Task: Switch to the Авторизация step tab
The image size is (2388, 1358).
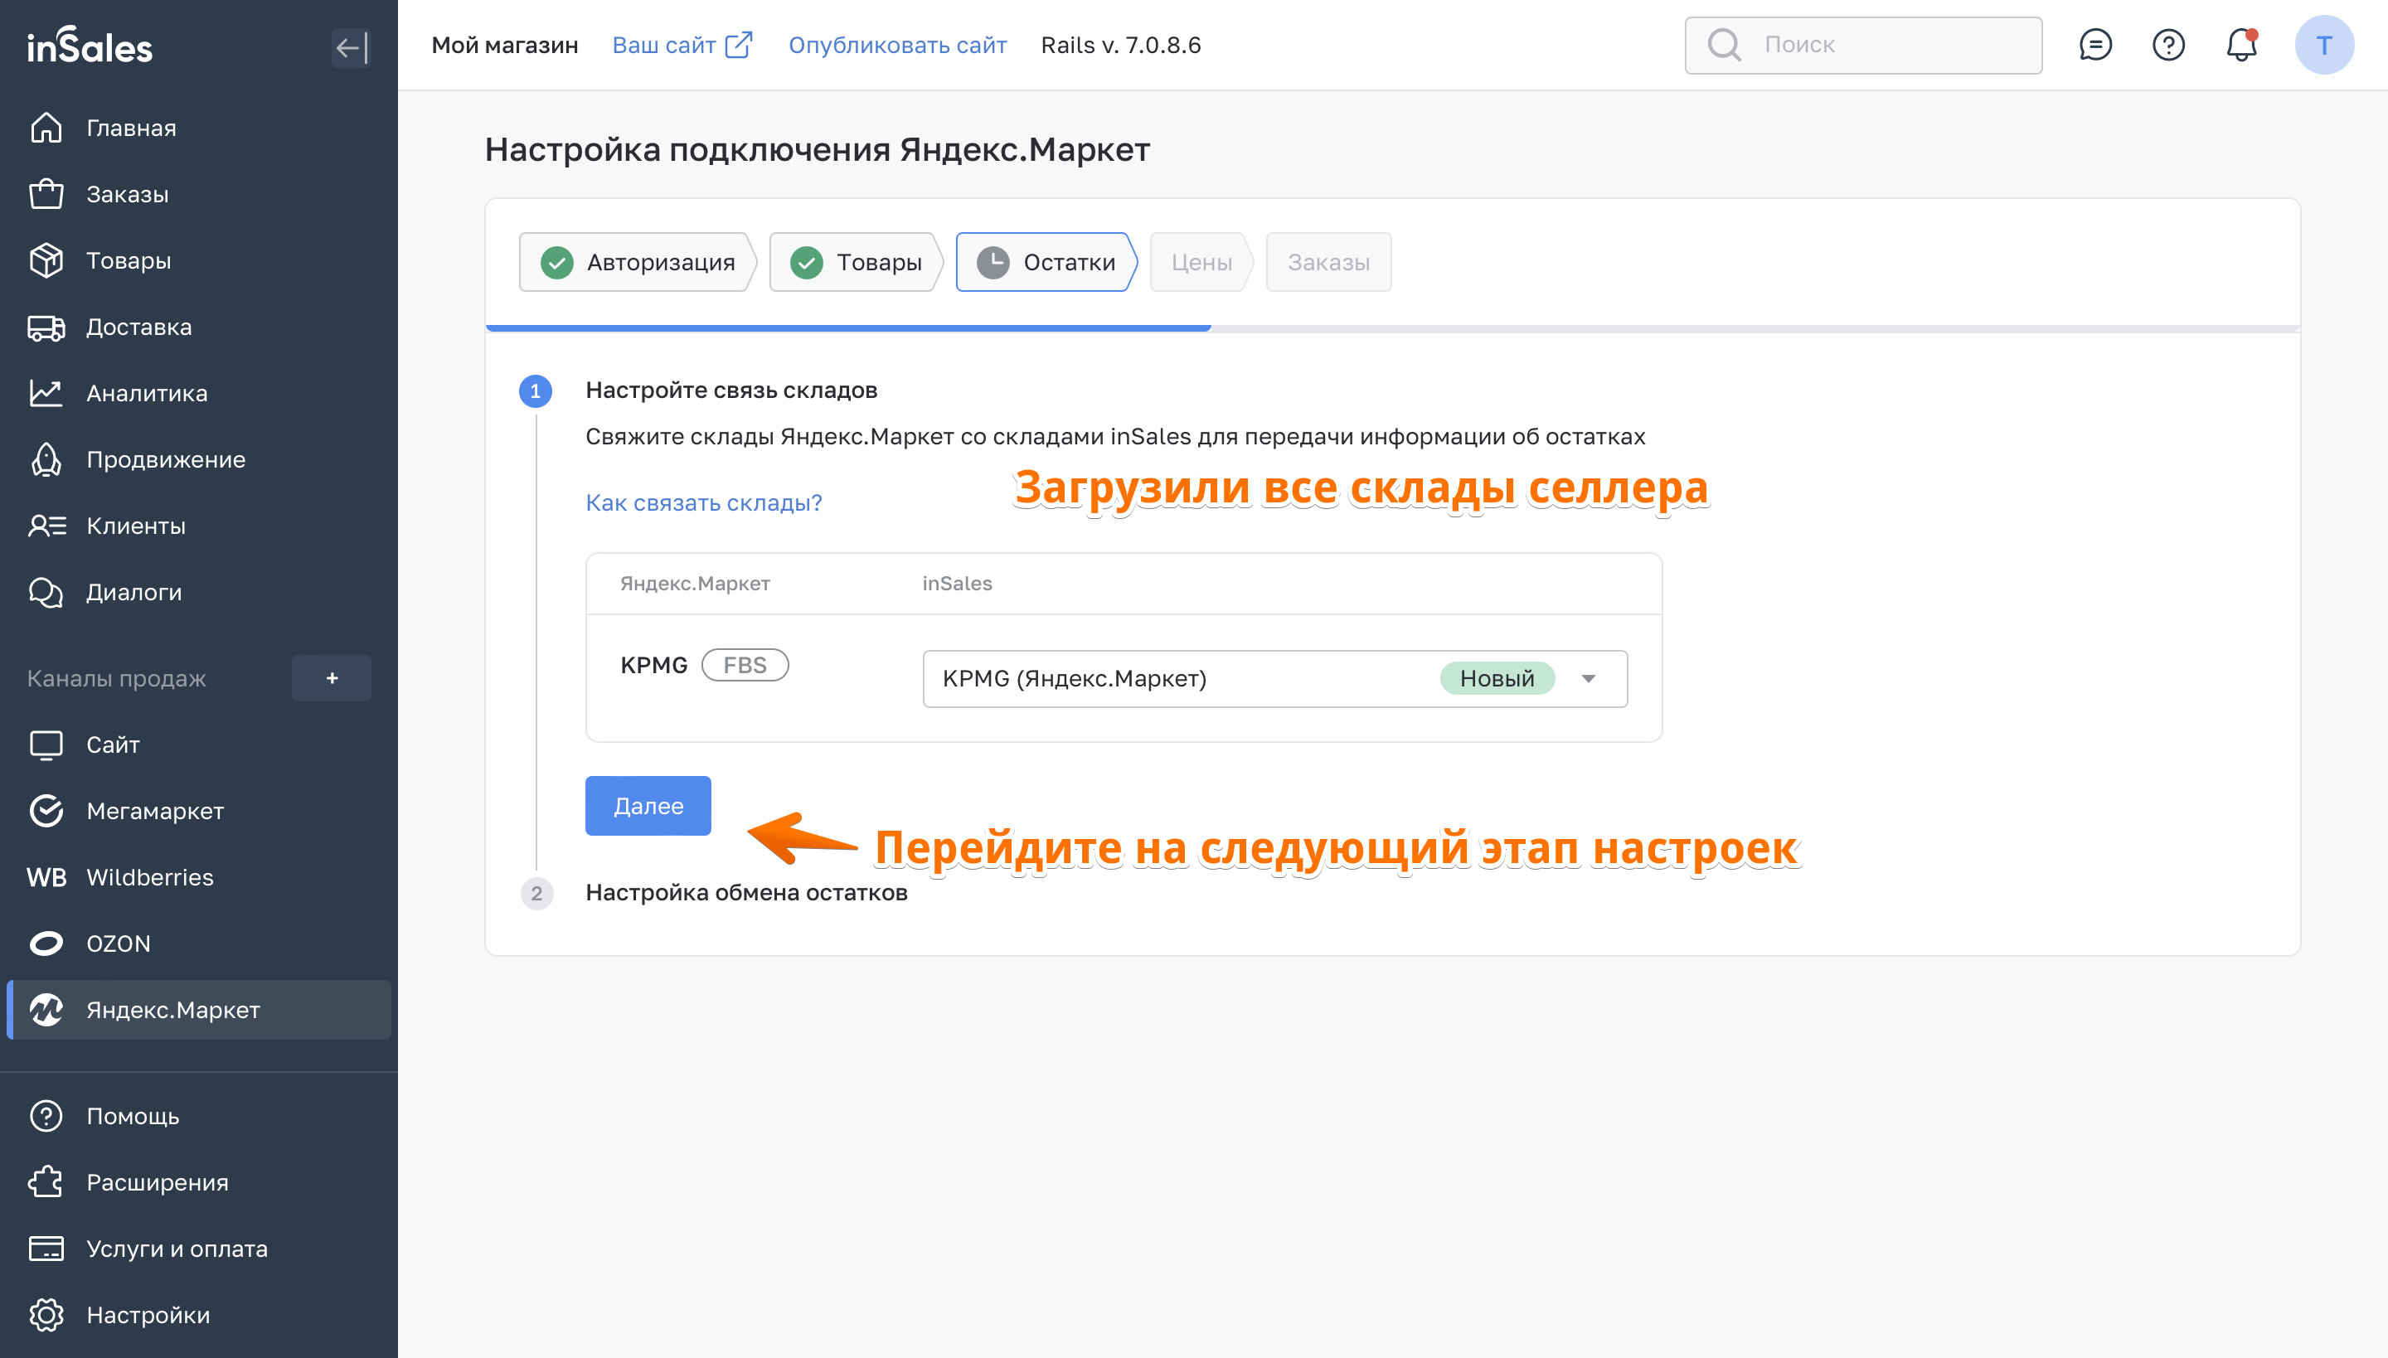Action: click(x=638, y=262)
